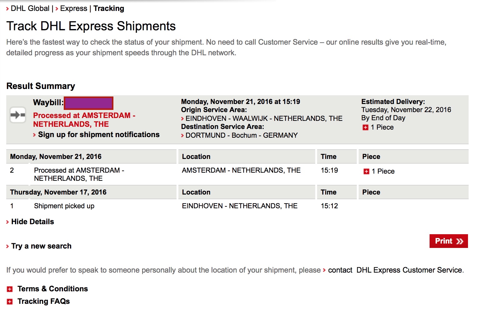
Task: Click the shipment status arrow icon
Action: 18,115
